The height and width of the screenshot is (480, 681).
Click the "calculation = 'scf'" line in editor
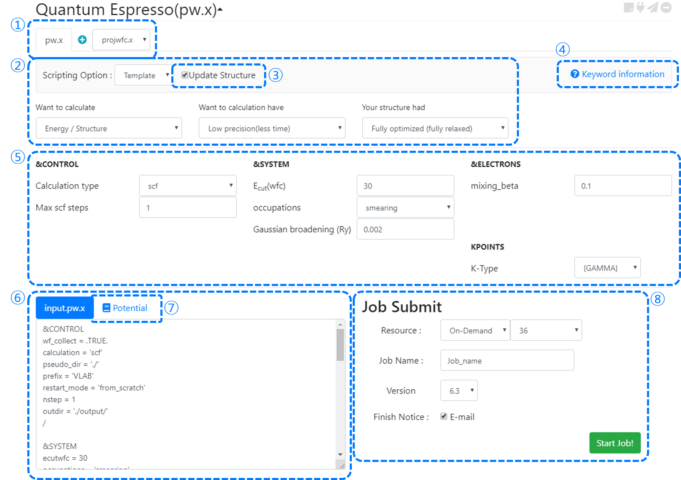pos(72,352)
